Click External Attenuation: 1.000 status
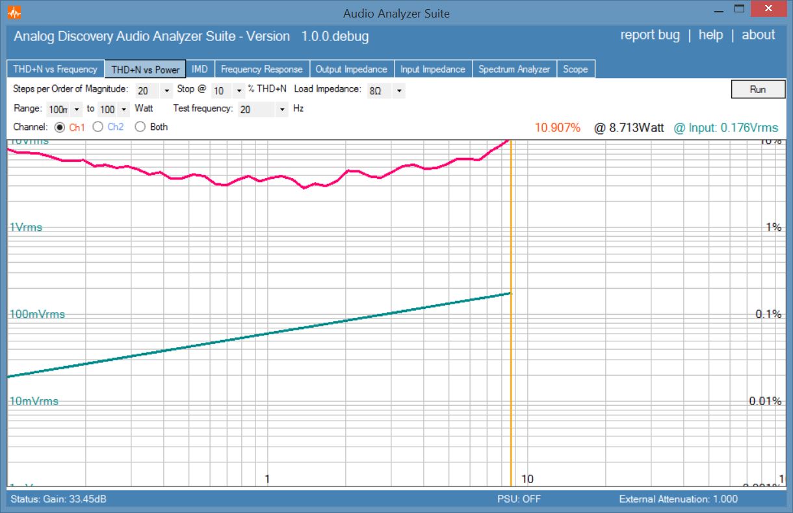 point(679,499)
